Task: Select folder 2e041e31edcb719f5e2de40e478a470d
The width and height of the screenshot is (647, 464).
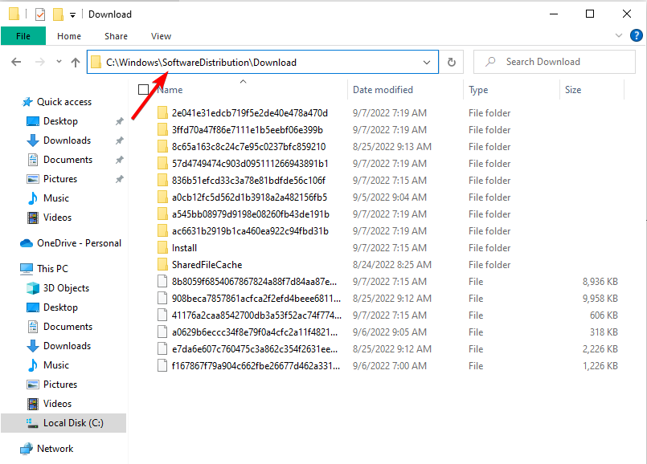Action: (249, 113)
